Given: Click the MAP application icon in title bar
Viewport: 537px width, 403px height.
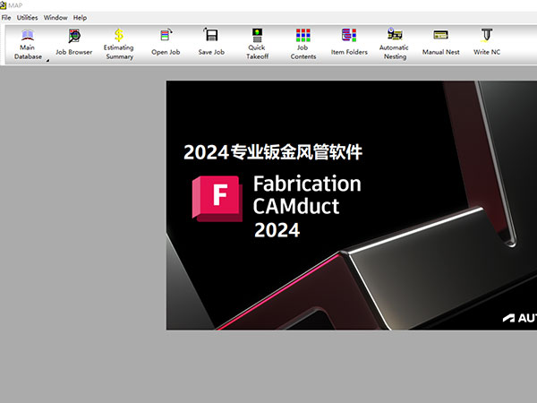Looking at the screenshot, I should [3, 5].
